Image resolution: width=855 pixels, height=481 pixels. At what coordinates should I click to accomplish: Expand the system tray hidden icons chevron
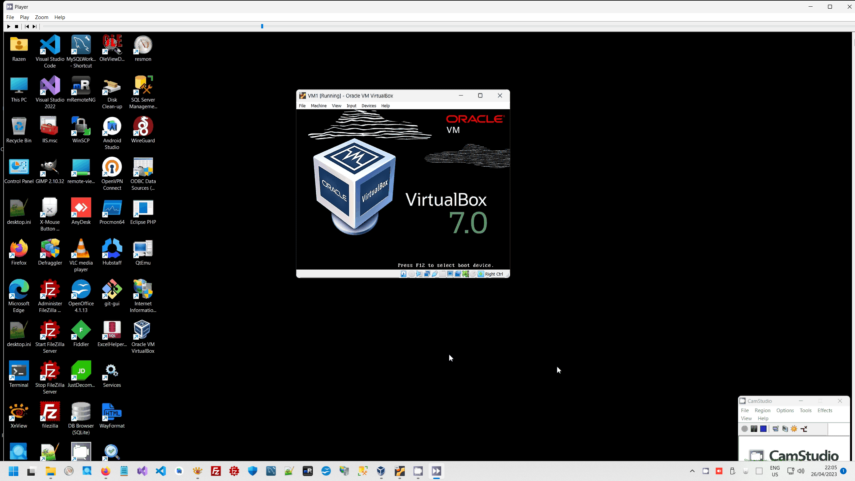pos(692,471)
